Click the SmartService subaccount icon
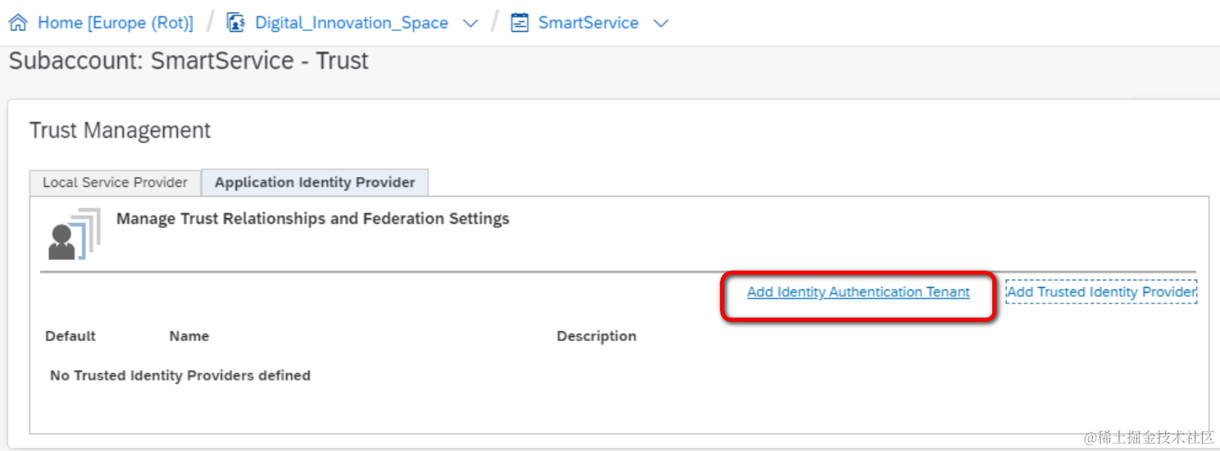The height and width of the screenshot is (451, 1220). pos(519,23)
